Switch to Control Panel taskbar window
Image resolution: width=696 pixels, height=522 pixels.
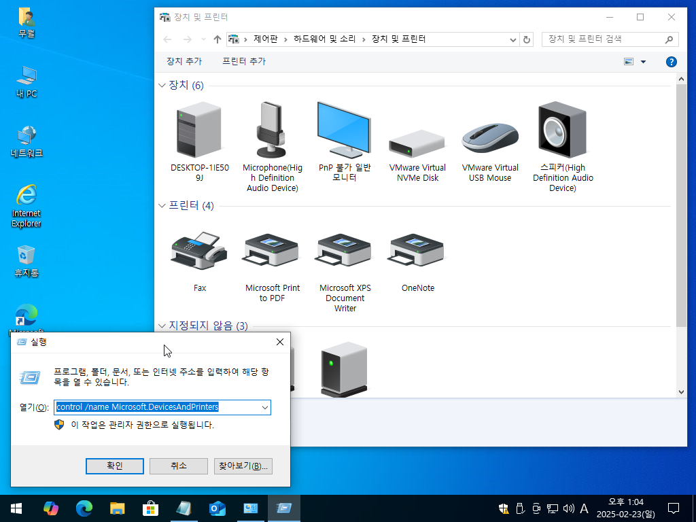251,508
